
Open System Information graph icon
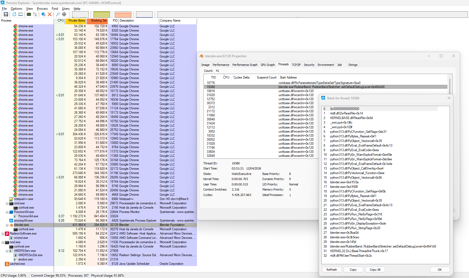pos(29,14)
